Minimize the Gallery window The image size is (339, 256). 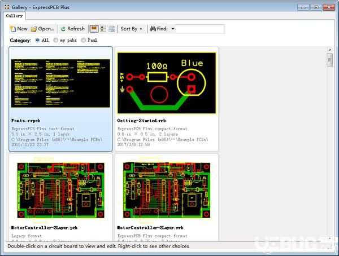[303, 7]
